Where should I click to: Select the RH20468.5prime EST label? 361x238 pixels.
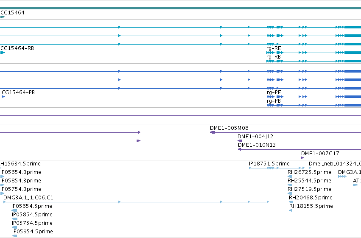(311, 198)
